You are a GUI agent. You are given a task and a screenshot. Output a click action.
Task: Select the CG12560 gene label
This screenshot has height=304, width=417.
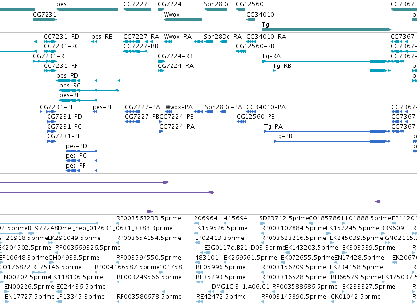click(249, 4)
